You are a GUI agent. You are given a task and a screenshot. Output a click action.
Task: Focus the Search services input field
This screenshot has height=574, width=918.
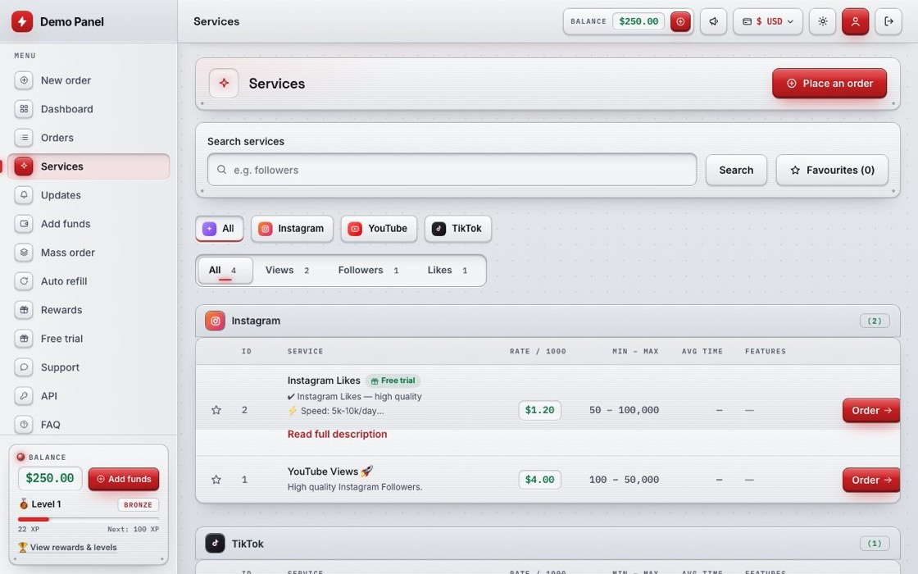coord(452,170)
